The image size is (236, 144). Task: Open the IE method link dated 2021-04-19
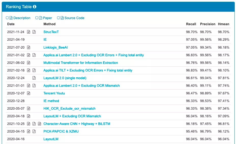click(x=45, y=40)
